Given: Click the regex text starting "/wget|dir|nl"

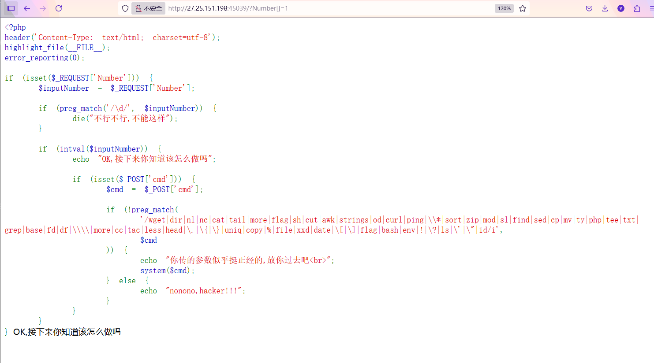Looking at the screenshot, I should [389, 220].
